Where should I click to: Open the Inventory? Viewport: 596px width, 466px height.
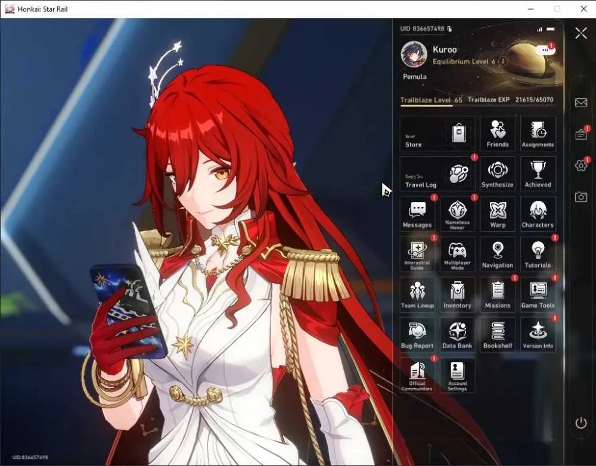[457, 295]
